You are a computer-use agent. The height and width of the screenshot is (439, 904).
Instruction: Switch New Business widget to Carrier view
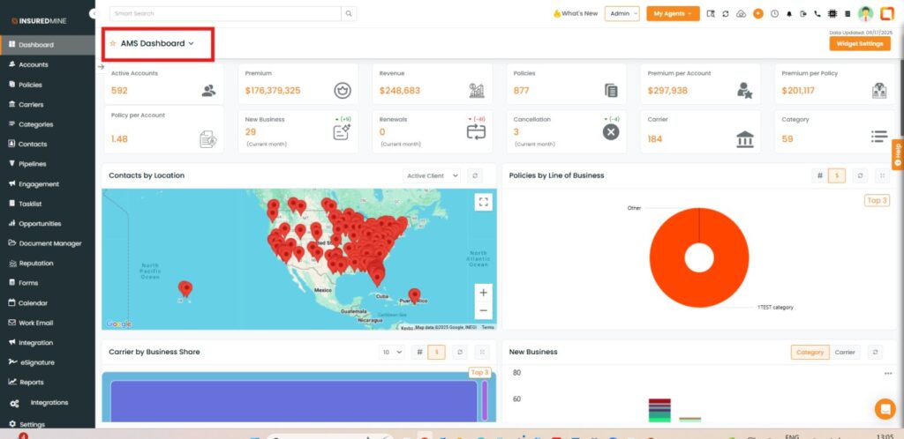[x=845, y=352]
